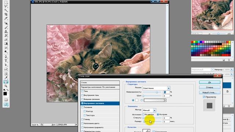Select the Zoom magnifier tool
Screen dimensions: 235x132
6,86
